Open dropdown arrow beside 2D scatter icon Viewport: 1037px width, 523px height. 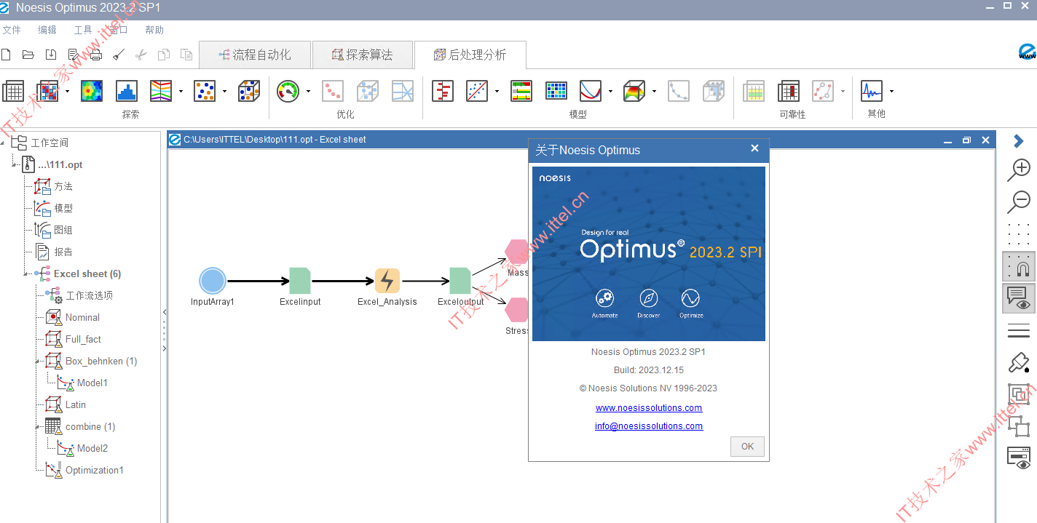(x=224, y=92)
